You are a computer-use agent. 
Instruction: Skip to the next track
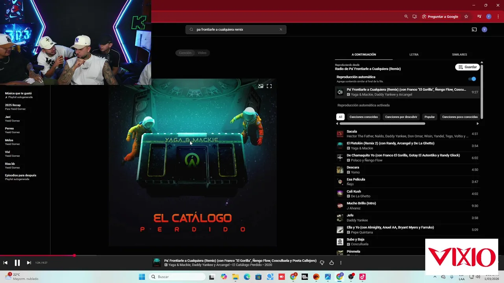pyautogui.click(x=29, y=263)
